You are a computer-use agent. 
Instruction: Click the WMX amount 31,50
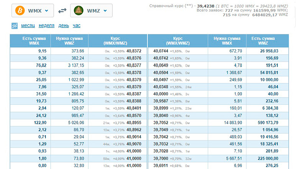41,94
